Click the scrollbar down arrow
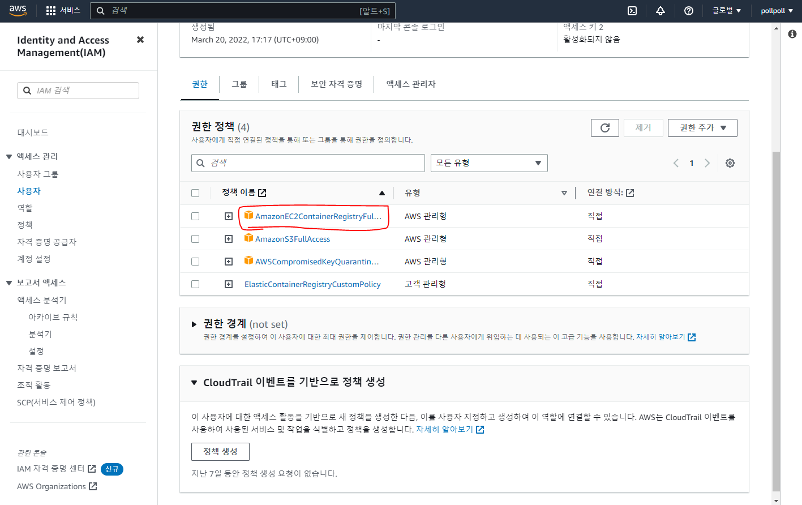 pyautogui.click(x=777, y=500)
